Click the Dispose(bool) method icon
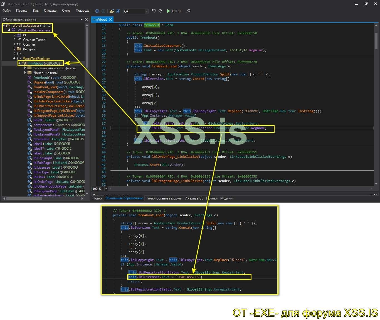 pos(29,82)
